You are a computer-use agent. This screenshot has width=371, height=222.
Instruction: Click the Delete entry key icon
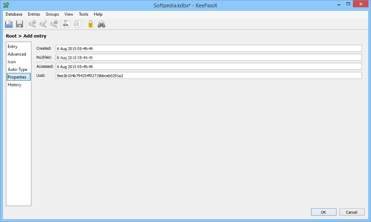tap(54, 24)
